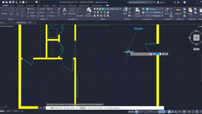Expand the Modify panel
Image resolution: width=202 pixels, height=114 pixels.
[44, 19]
